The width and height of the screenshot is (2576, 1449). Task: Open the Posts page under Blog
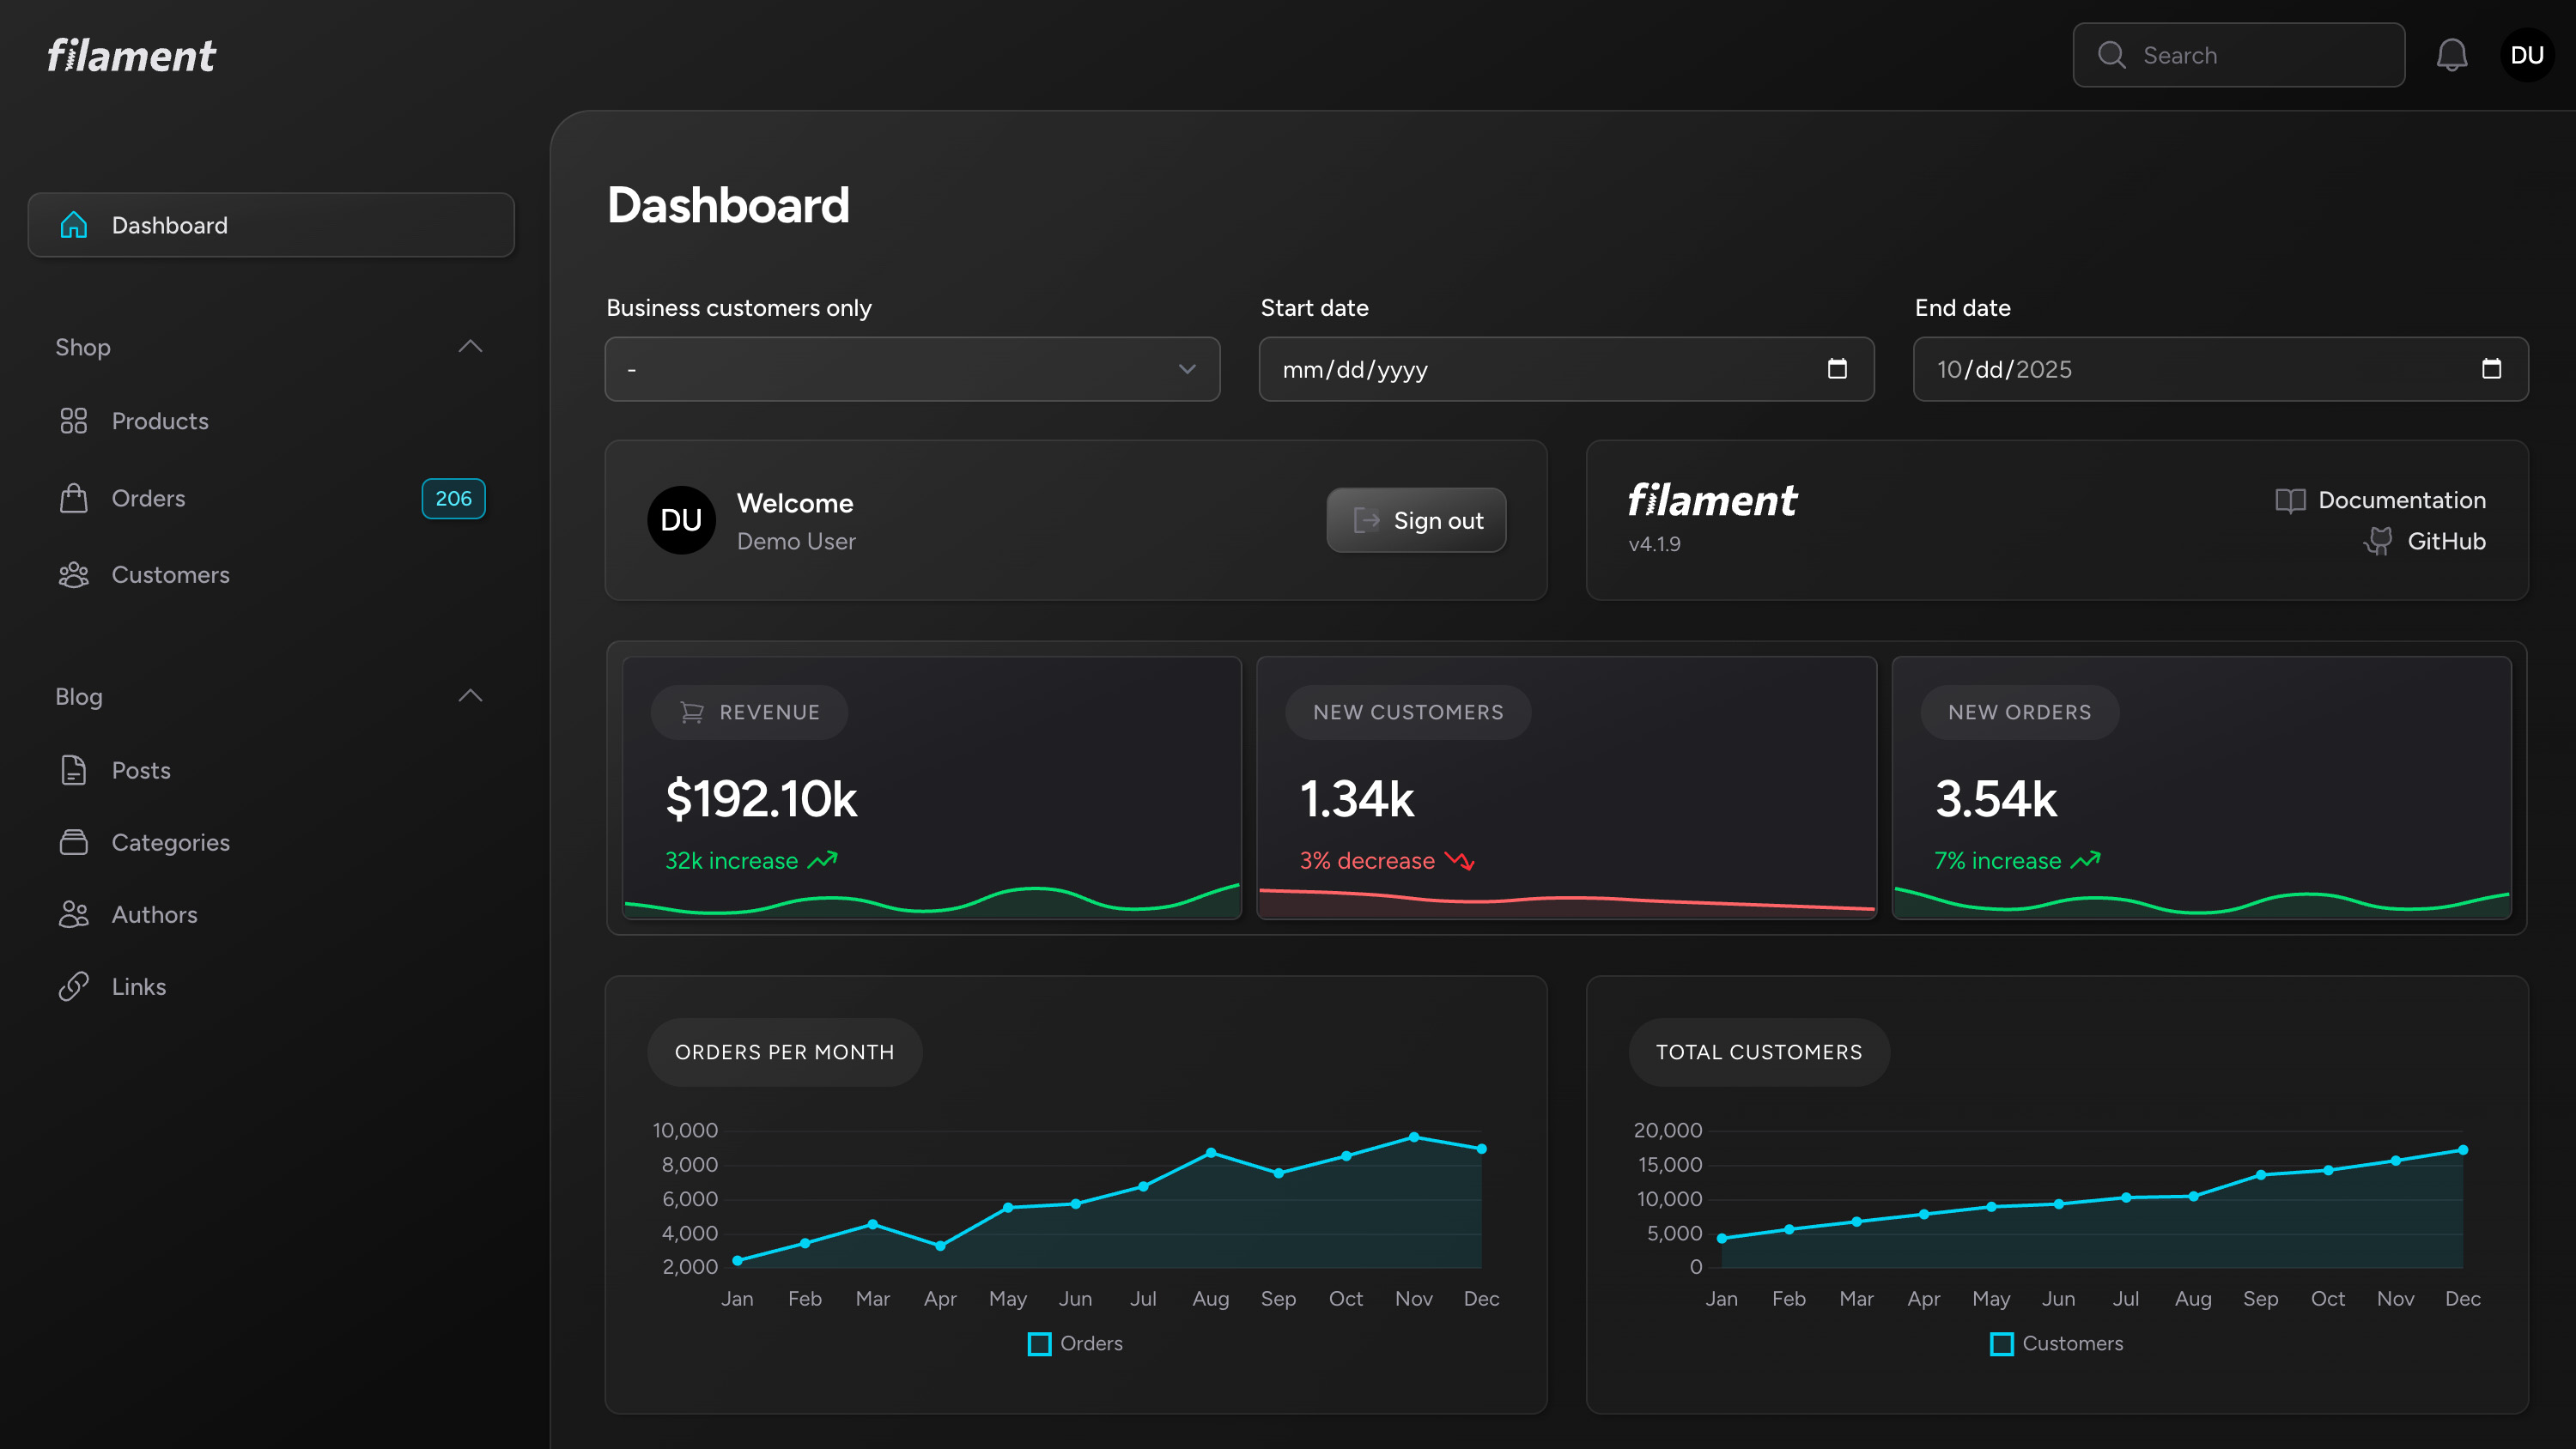pos(140,770)
